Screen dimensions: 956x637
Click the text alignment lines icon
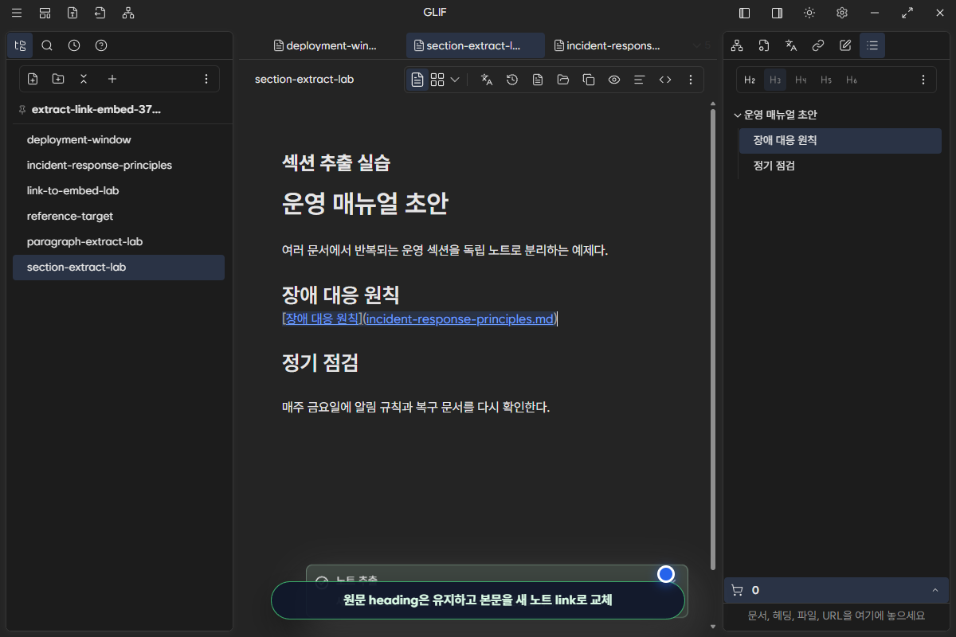tap(639, 80)
